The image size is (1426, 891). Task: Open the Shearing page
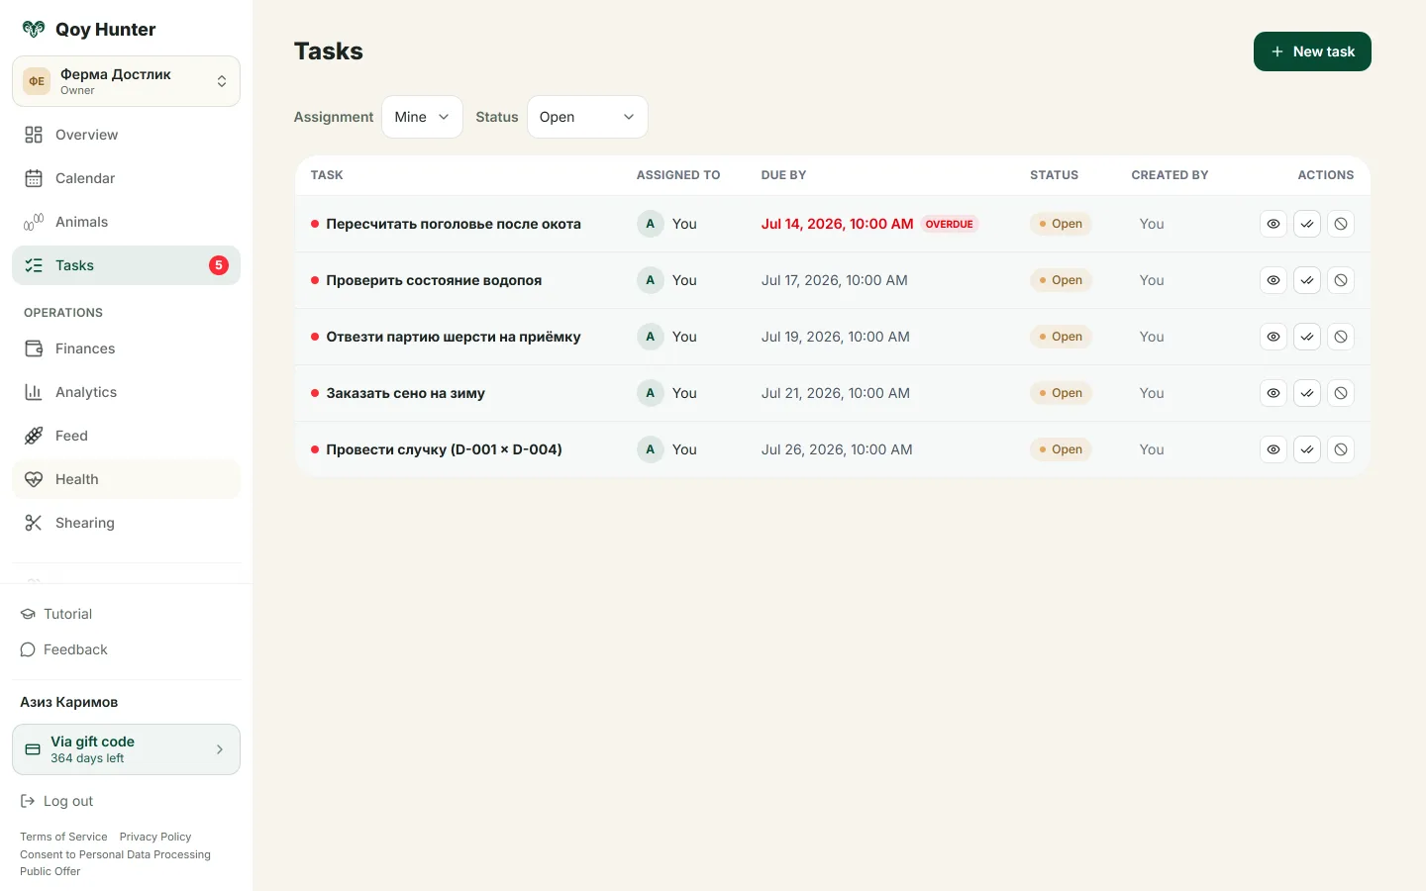[x=126, y=523]
